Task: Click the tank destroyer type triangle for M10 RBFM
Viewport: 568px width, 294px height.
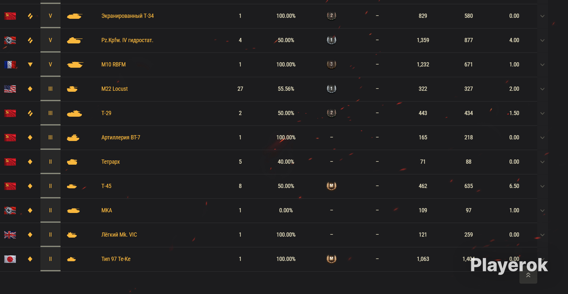Action: tap(30, 65)
